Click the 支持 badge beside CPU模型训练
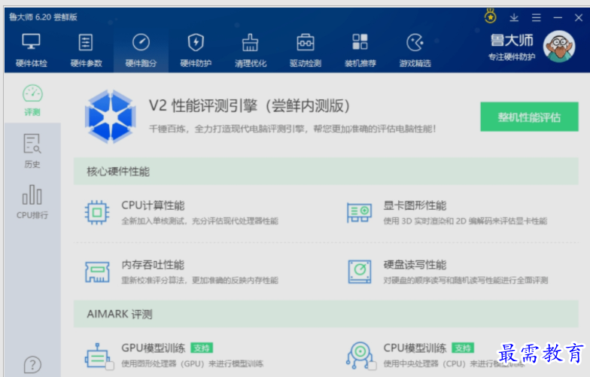 463,348
